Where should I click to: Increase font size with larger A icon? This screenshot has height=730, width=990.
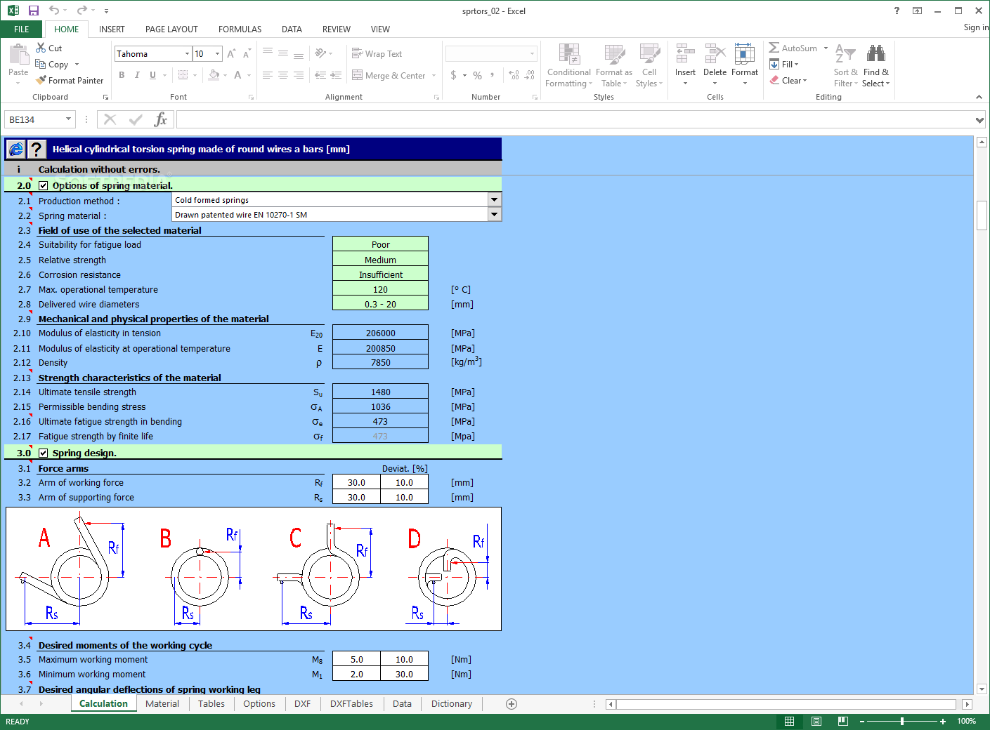[231, 54]
